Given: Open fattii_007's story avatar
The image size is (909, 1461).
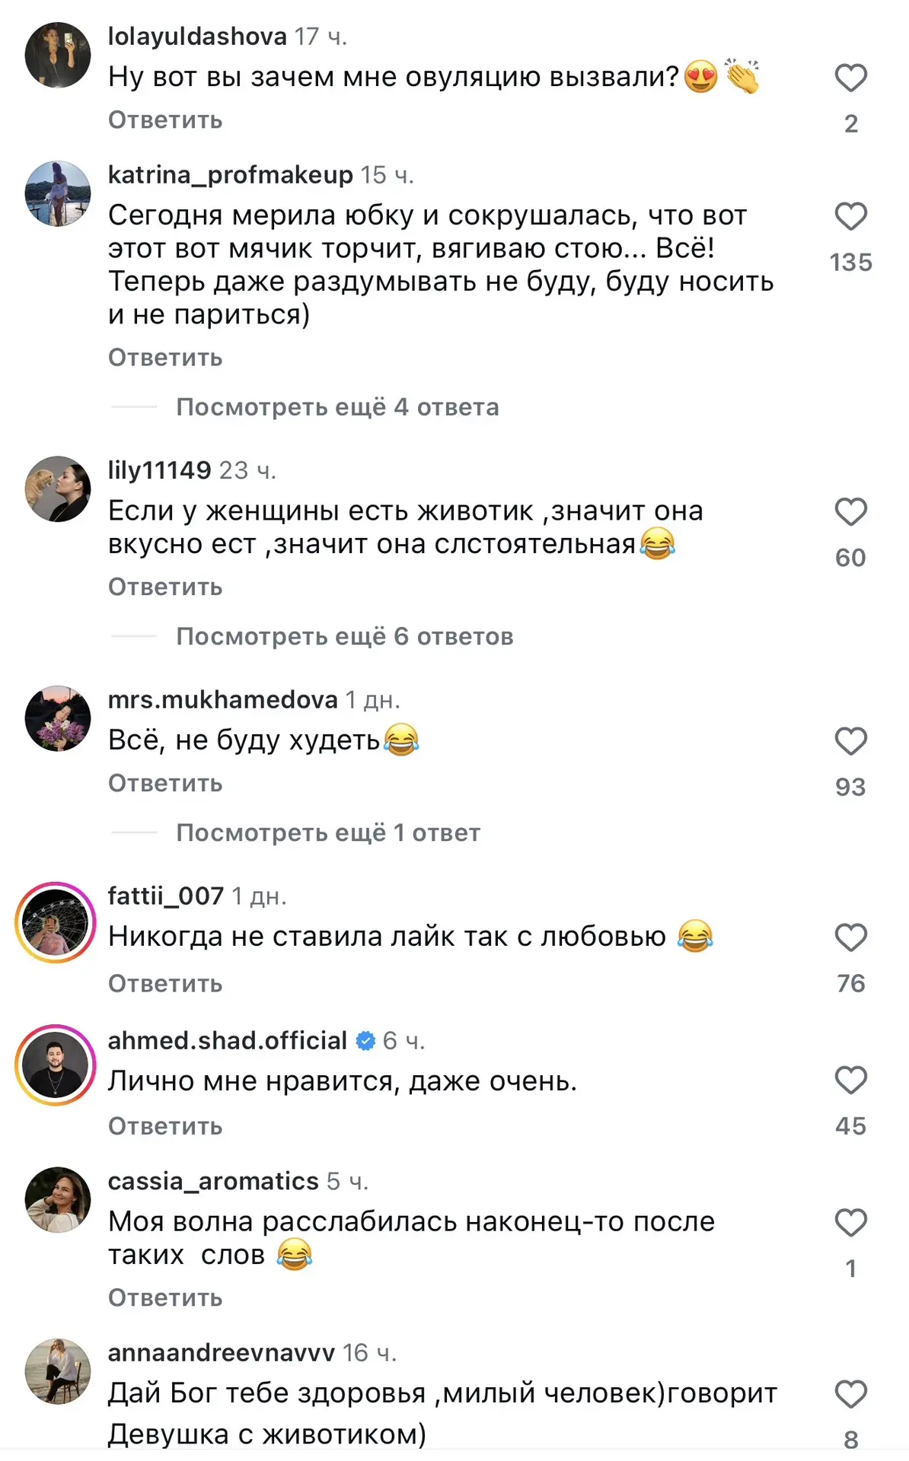Looking at the screenshot, I should (56, 922).
